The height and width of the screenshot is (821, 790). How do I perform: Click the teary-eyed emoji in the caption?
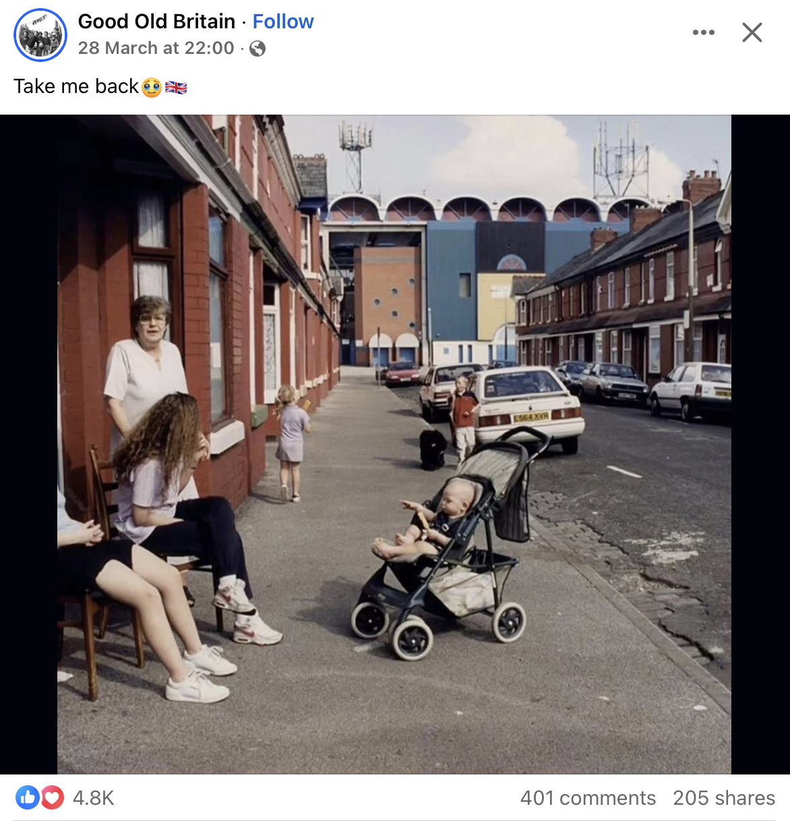tap(152, 87)
